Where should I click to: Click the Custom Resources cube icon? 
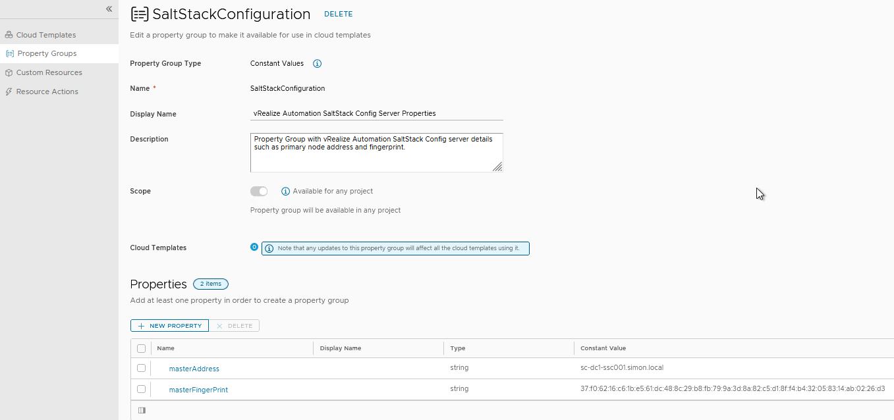tap(9, 72)
